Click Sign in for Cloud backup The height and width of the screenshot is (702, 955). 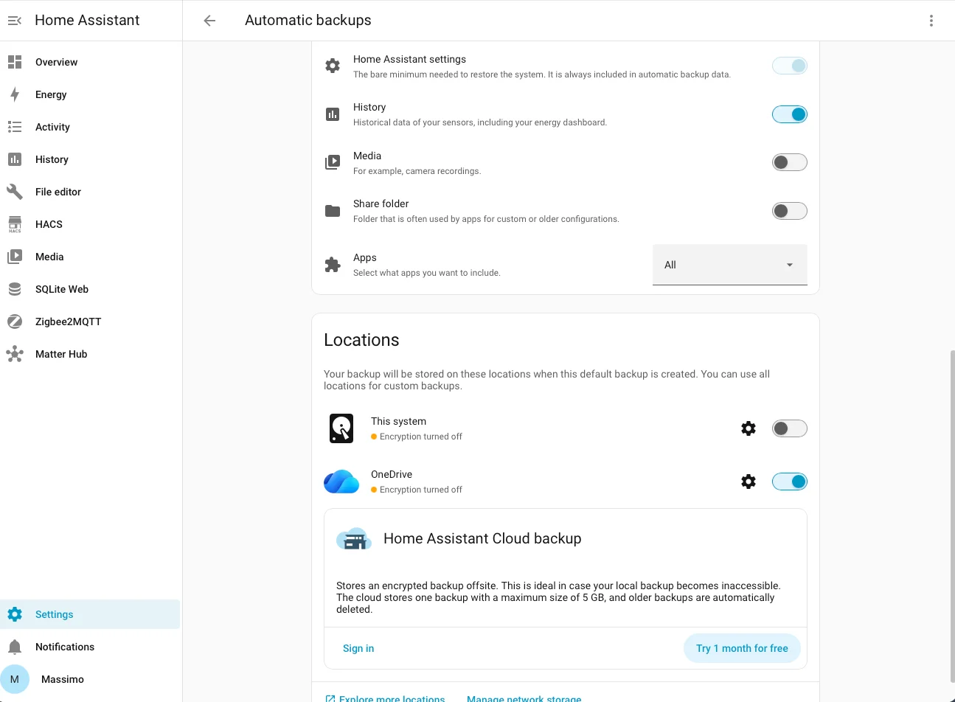pos(358,648)
